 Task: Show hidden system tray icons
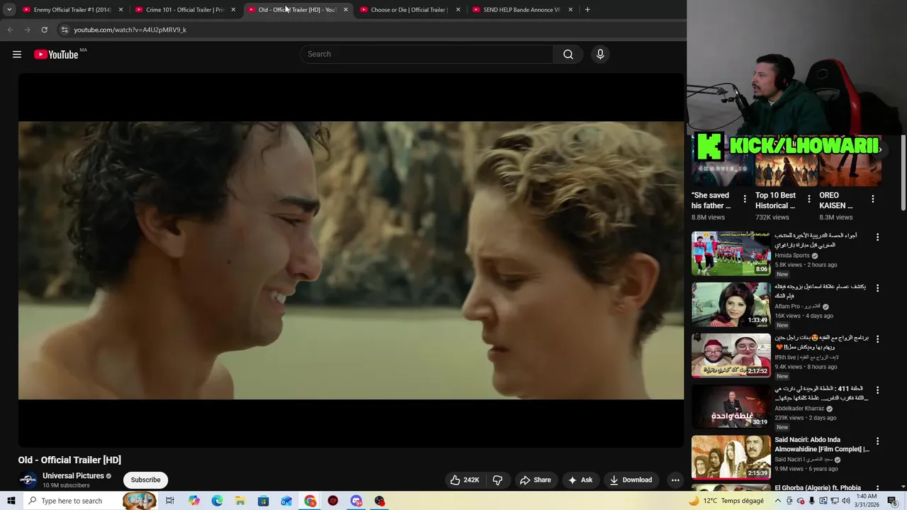pos(777,501)
